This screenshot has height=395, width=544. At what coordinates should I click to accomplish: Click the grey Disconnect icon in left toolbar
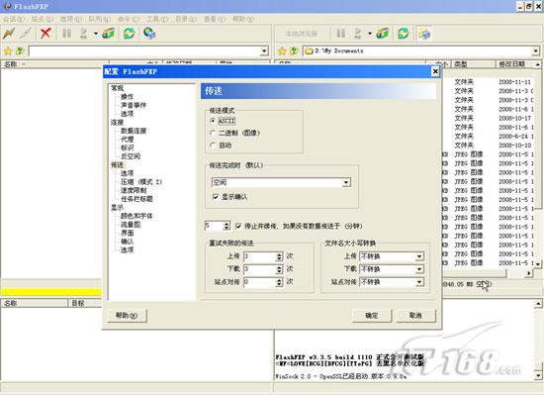(x=26, y=34)
